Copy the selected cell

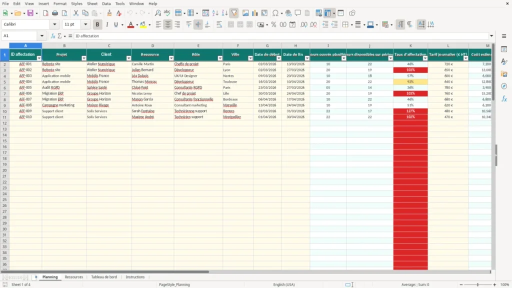click(x=85, y=13)
